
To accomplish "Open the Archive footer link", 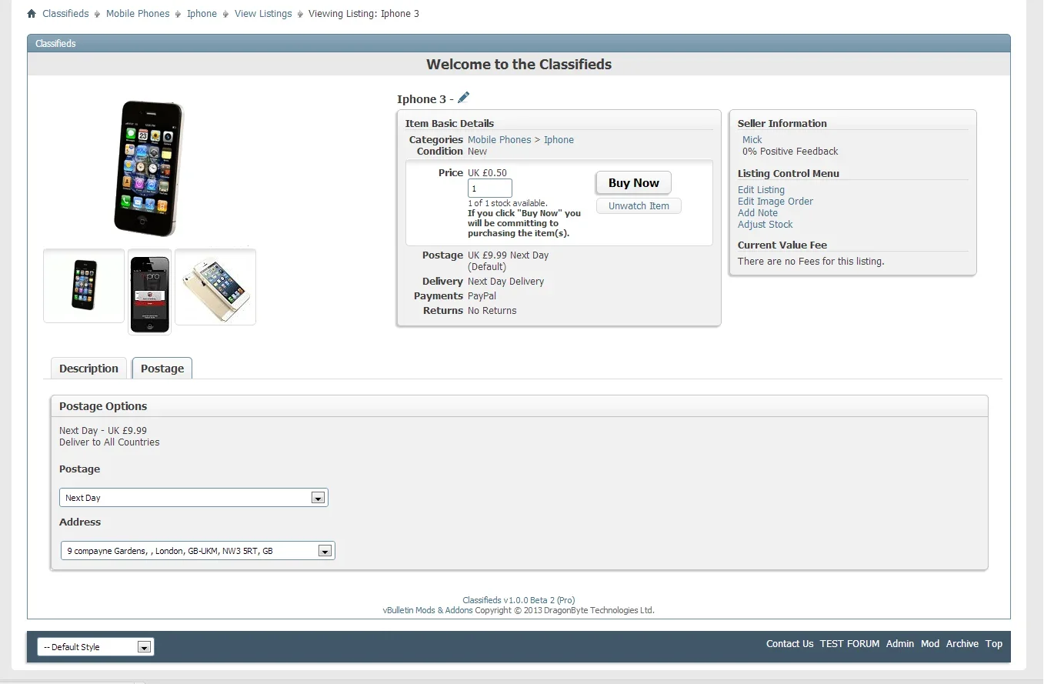I will point(962,644).
